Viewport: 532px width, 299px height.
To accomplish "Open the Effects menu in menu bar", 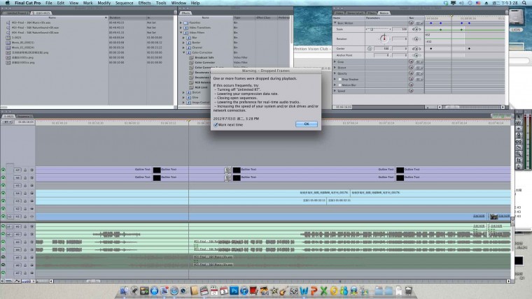I will click(144, 3).
